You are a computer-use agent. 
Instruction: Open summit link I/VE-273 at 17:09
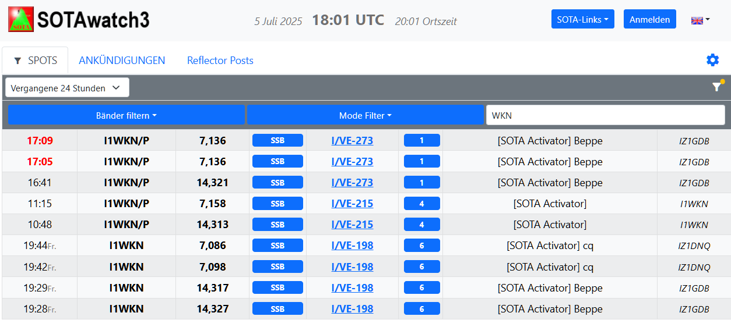click(352, 141)
